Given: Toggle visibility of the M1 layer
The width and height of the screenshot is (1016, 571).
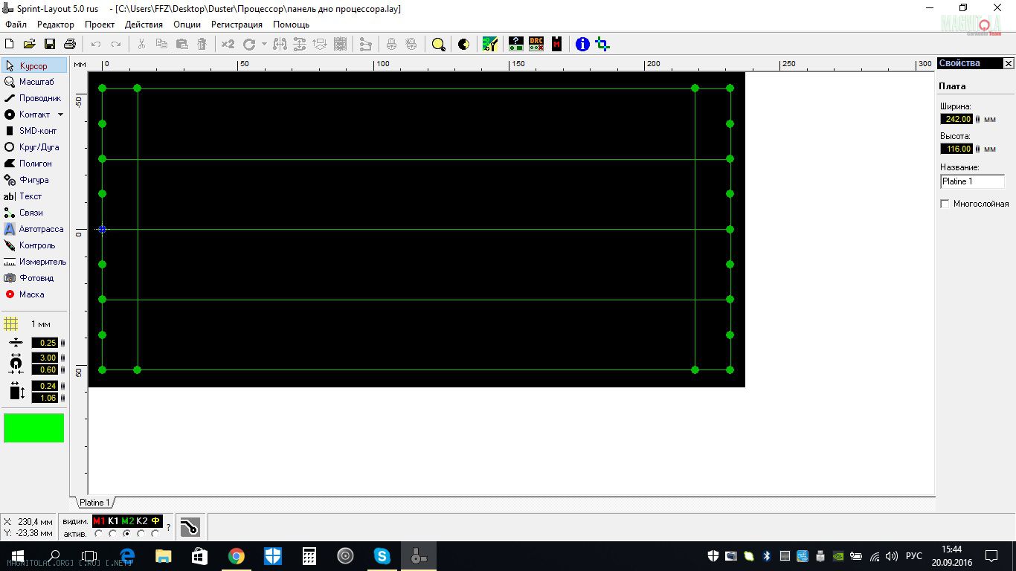Looking at the screenshot, I should (99, 521).
